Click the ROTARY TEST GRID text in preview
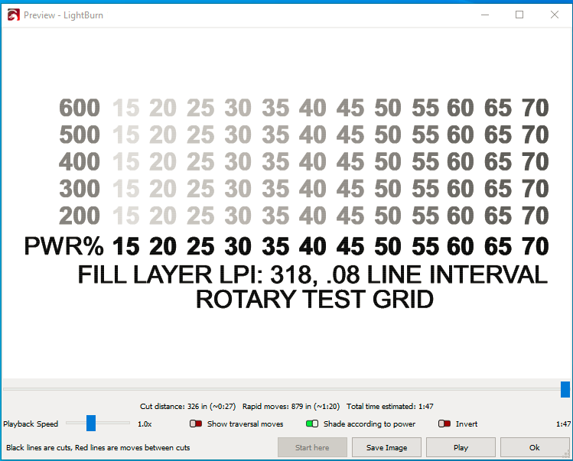The height and width of the screenshot is (461, 573). pyautogui.click(x=314, y=300)
